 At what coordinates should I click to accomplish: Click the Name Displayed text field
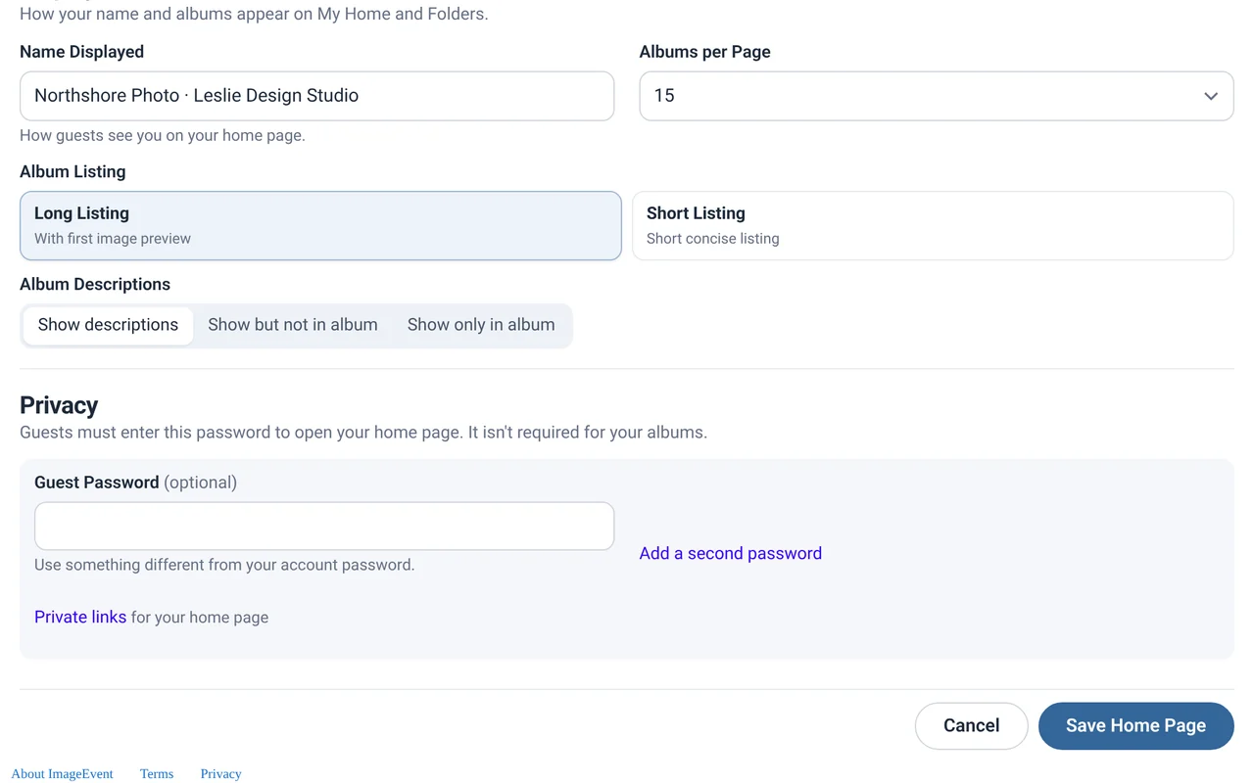(x=316, y=96)
